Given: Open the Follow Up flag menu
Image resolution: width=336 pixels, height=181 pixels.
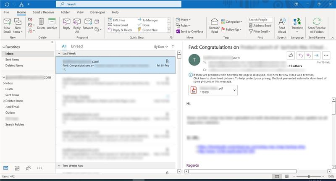Looking at the screenshot, I should pyautogui.click(x=231, y=29).
